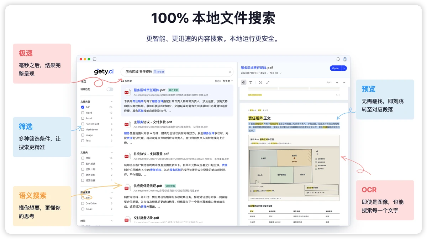Check the 团队计划 folder checkbox

pos(83,169)
